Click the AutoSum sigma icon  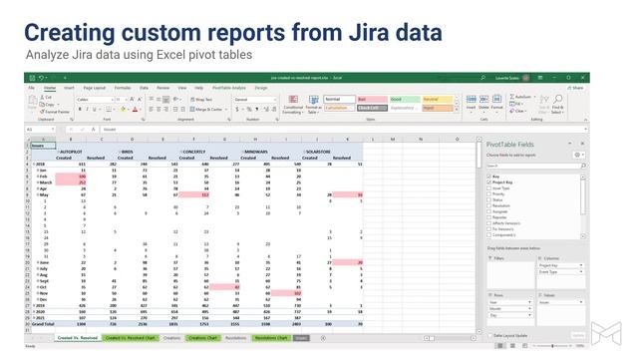click(512, 97)
